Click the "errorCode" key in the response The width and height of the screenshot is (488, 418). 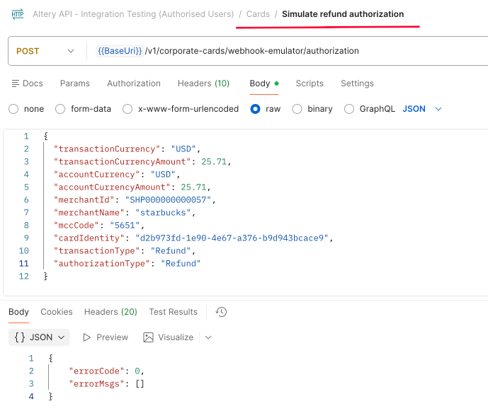pyautogui.click(x=96, y=371)
